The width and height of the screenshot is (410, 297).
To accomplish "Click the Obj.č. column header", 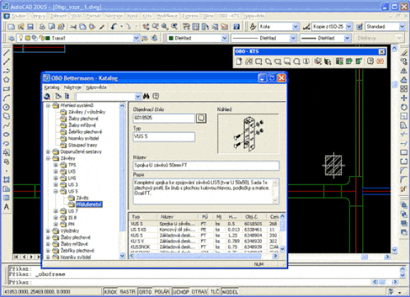I will coord(252,217).
